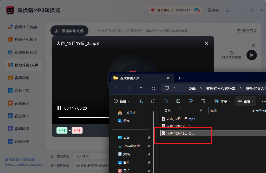Contact support via the 客服 headset icon

(213, 10)
